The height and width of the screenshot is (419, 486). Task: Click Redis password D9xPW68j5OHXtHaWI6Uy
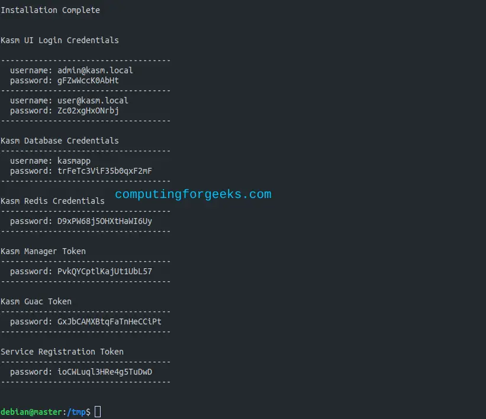[105, 222]
